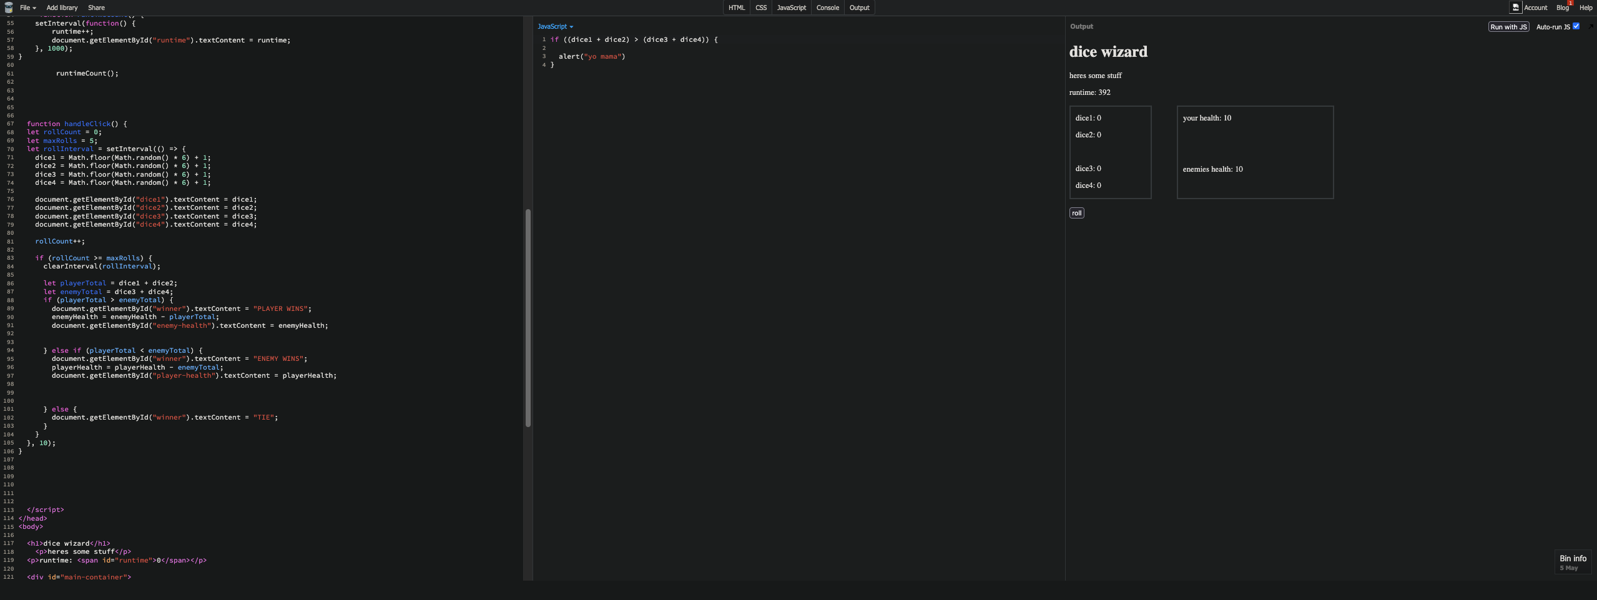Click the 'dice4: 0' value

coord(1088,185)
